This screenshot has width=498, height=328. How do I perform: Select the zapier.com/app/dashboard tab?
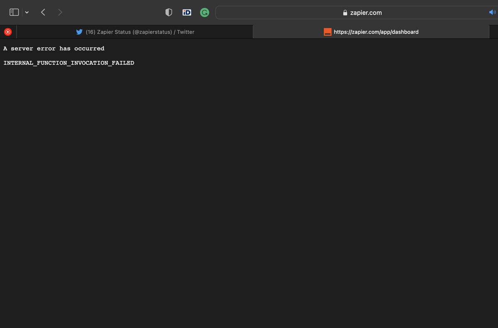pyautogui.click(x=371, y=32)
